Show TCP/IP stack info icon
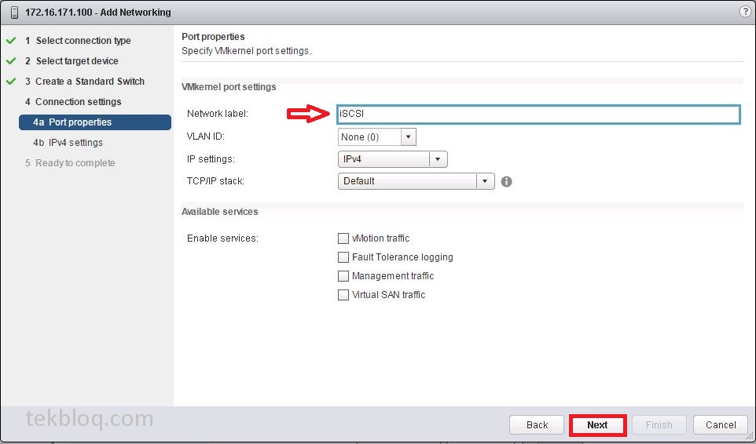This screenshot has width=756, height=444. tap(506, 181)
